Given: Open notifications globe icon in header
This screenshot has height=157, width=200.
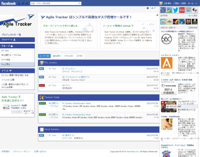Looking at the screenshot, I should pyautogui.click(x=27, y=4).
